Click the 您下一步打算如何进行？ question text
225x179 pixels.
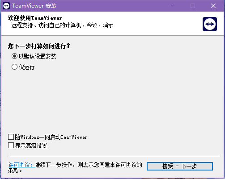pyautogui.click(x=39, y=46)
